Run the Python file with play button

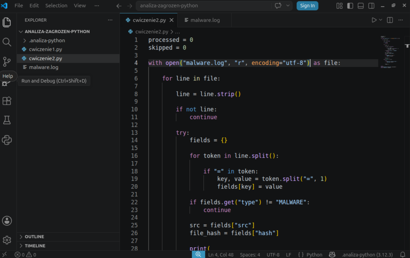pos(374,20)
